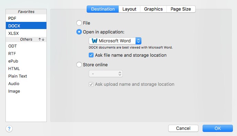Choose RTF from the Others list

pos(26,54)
